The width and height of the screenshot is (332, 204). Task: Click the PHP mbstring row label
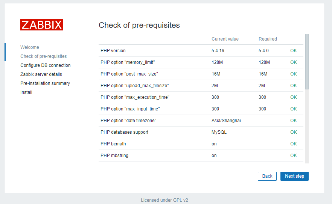pos(114,156)
